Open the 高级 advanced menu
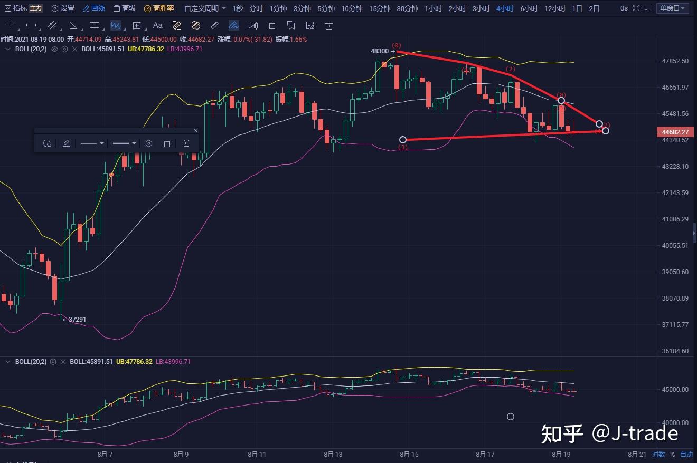Image resolution: width=697 pixels, height=463 pixels. pyautogui.click(x=125, y=8)
